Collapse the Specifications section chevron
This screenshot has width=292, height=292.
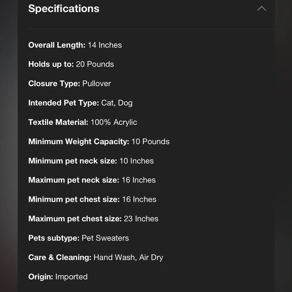(x=261, y=8)
